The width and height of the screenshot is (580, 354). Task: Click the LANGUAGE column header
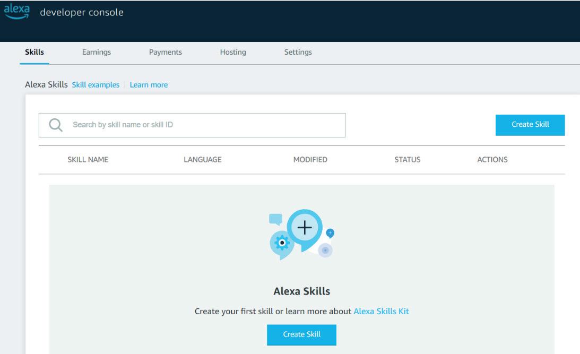click(x=202, y=160)
